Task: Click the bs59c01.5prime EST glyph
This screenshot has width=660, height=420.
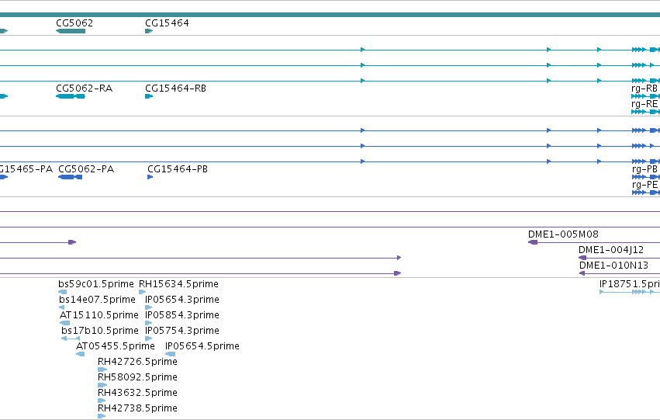Action: pos(62,292)
